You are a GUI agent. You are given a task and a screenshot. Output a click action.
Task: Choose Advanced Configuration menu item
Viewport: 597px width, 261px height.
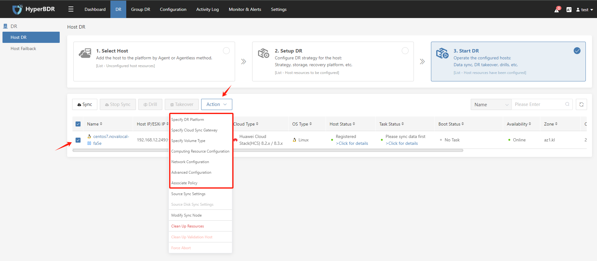click(x=201, y=172)
